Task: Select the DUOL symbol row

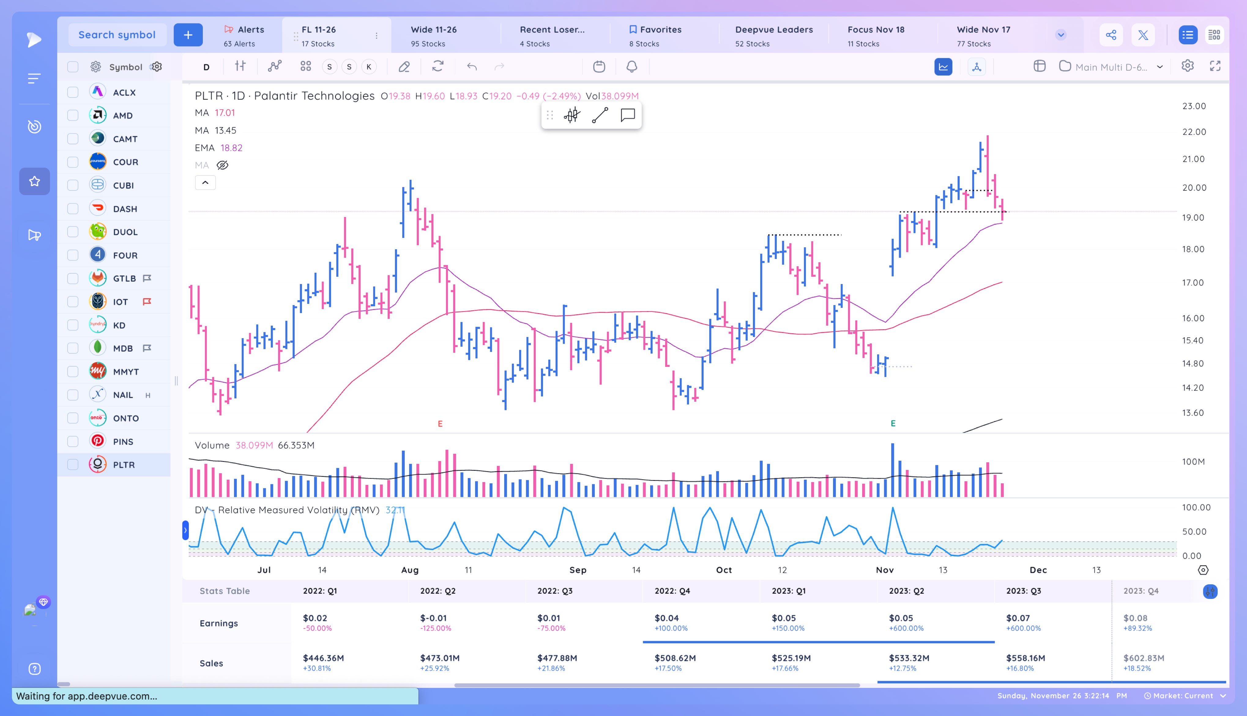Action: click(x=114, y=232)
